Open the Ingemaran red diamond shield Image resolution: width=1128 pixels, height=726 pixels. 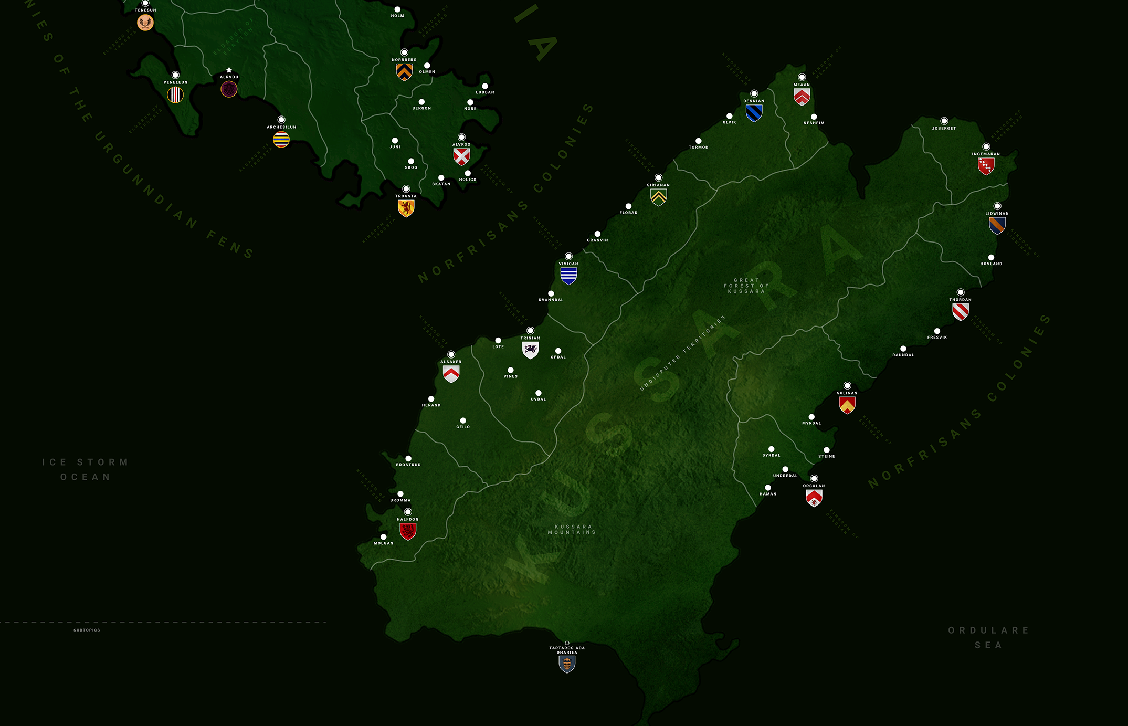click(986, 166)
